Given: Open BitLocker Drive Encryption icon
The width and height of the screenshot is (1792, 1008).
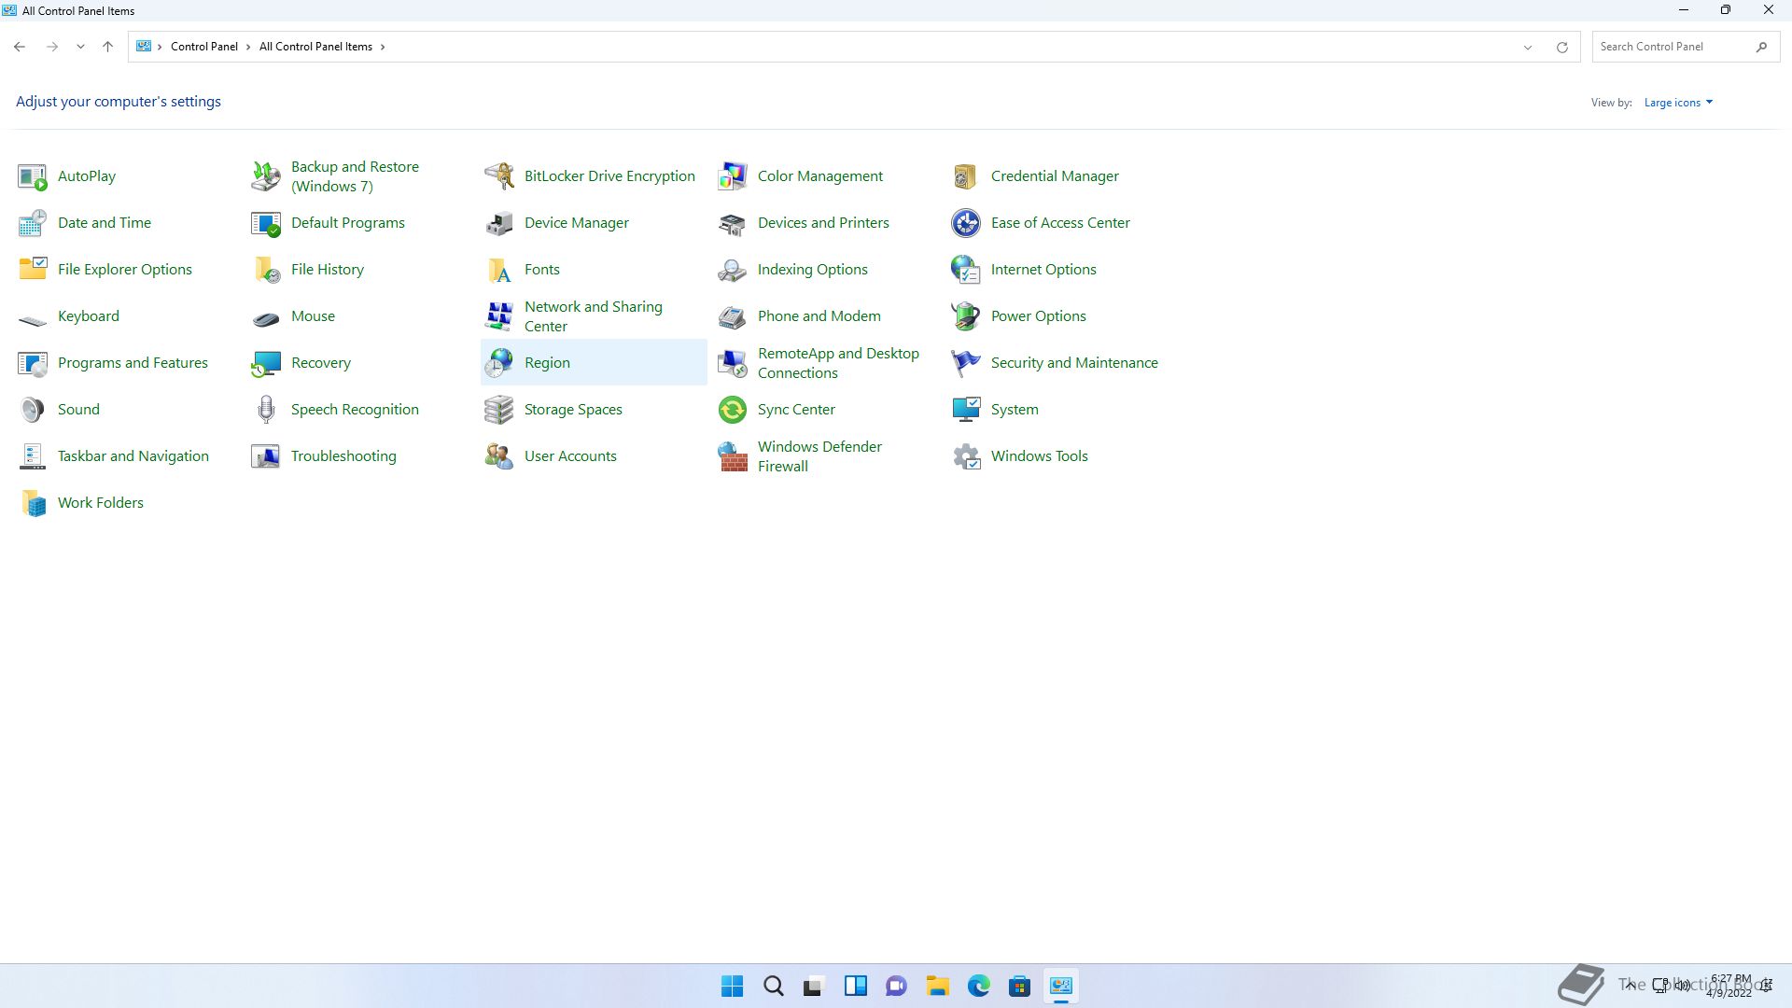Looking at the screenshot, I should tap(499, 176).
